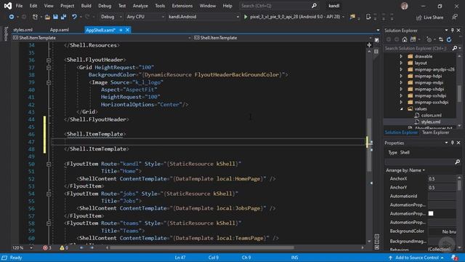Switch to the App.xaml tab
Viewport: 465px width, 262px height.
pyautogui.click(x=60, y=30)
